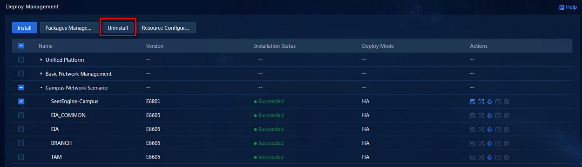Click the rocket icon in EIA_COMMON row

tap(489, 116)
